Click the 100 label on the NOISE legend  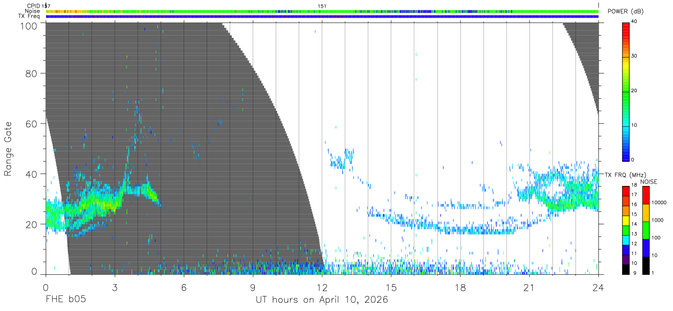[x=656, y=238]
